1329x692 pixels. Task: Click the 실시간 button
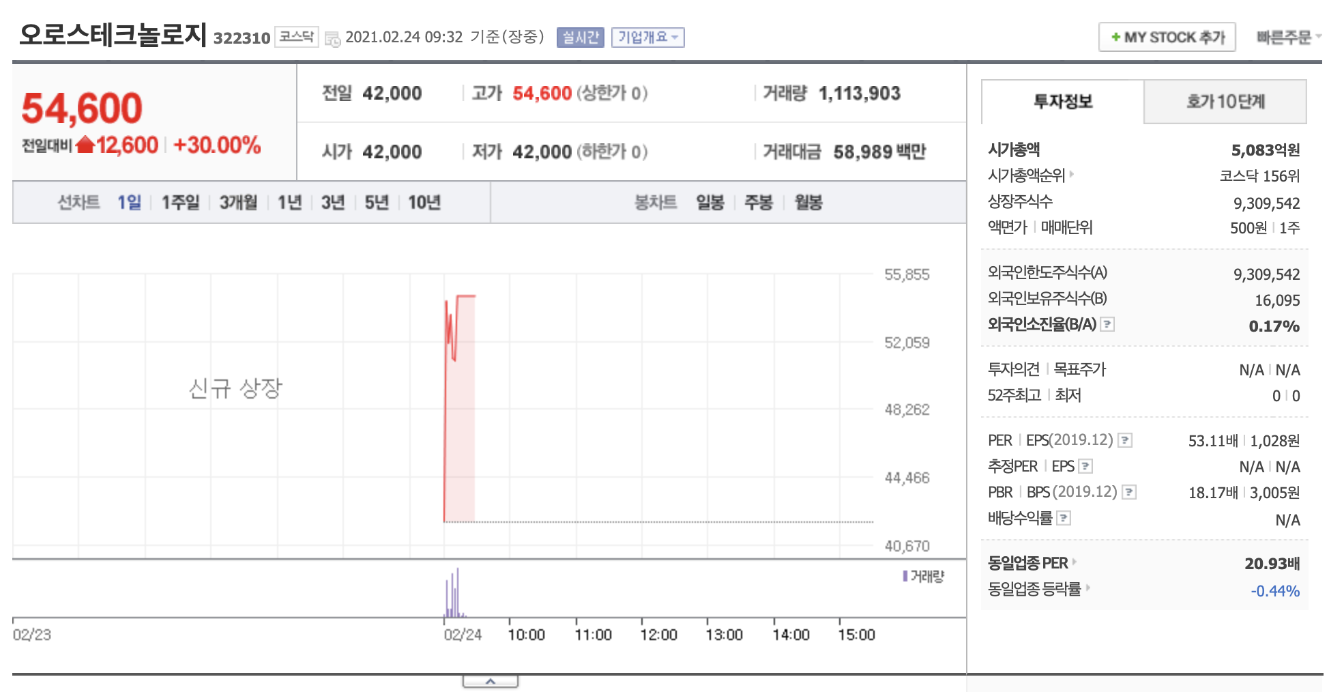coord(581,38)
